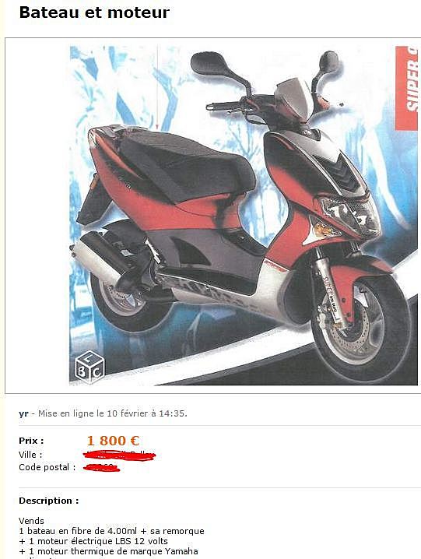Viewport: 421px width, 559px height.
Task: Click the scooter listing photo
Action: tap(243, 216)
